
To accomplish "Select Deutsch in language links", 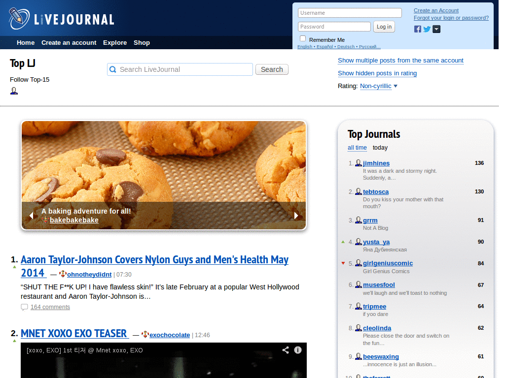I will pos(346,47).
